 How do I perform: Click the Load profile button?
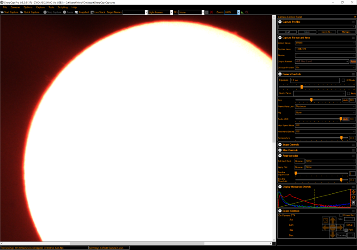(287, 32)
